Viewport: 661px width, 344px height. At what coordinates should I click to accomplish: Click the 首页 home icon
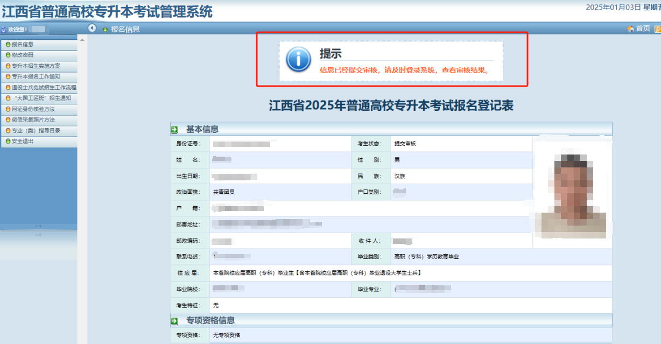tap(636, 27)
